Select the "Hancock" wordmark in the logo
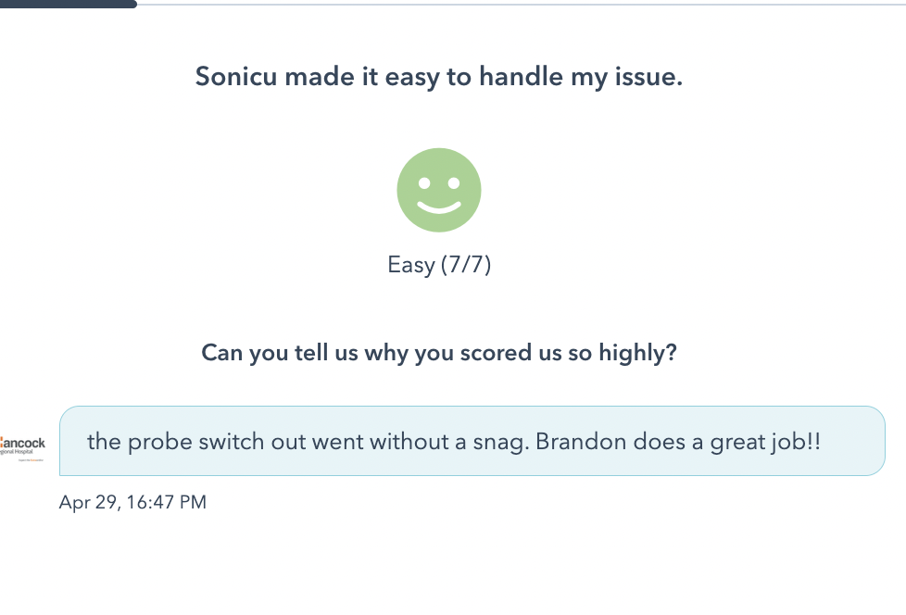The height and width of the screenshot is (615, 906). 22,443
